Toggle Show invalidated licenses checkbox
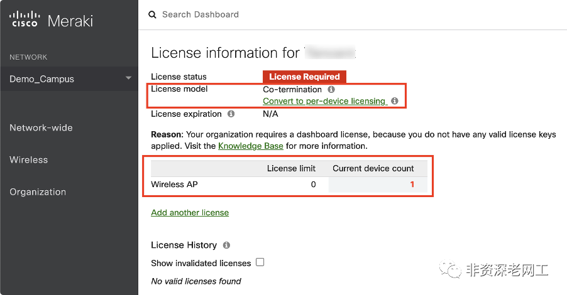 tap(260, 262)
